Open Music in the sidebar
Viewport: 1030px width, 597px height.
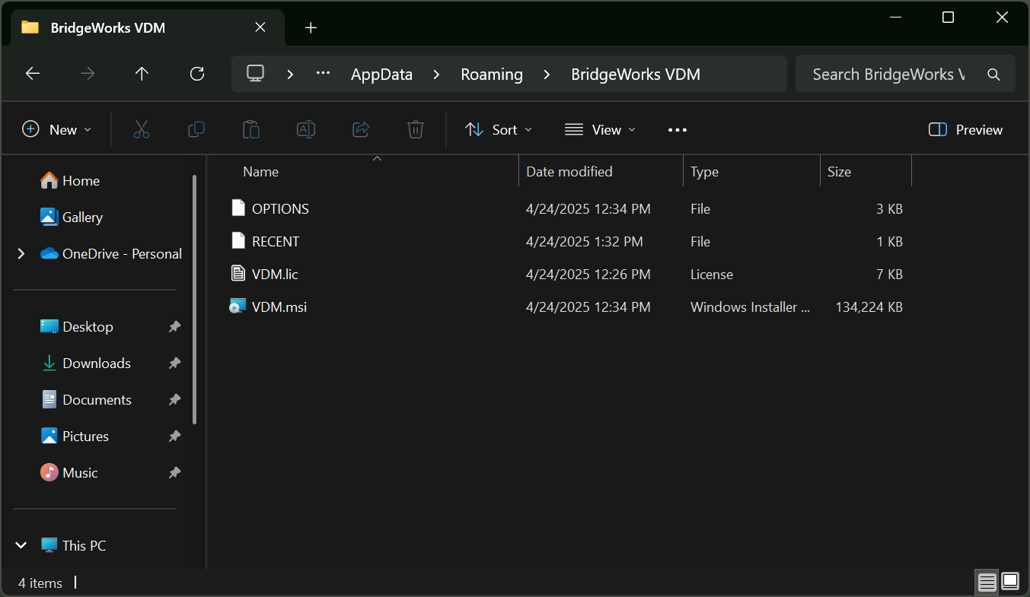[x=69, y=473]
